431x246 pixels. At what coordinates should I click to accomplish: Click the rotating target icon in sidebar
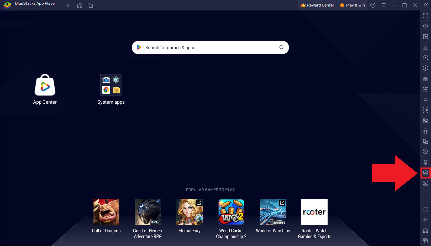(425, 68)
